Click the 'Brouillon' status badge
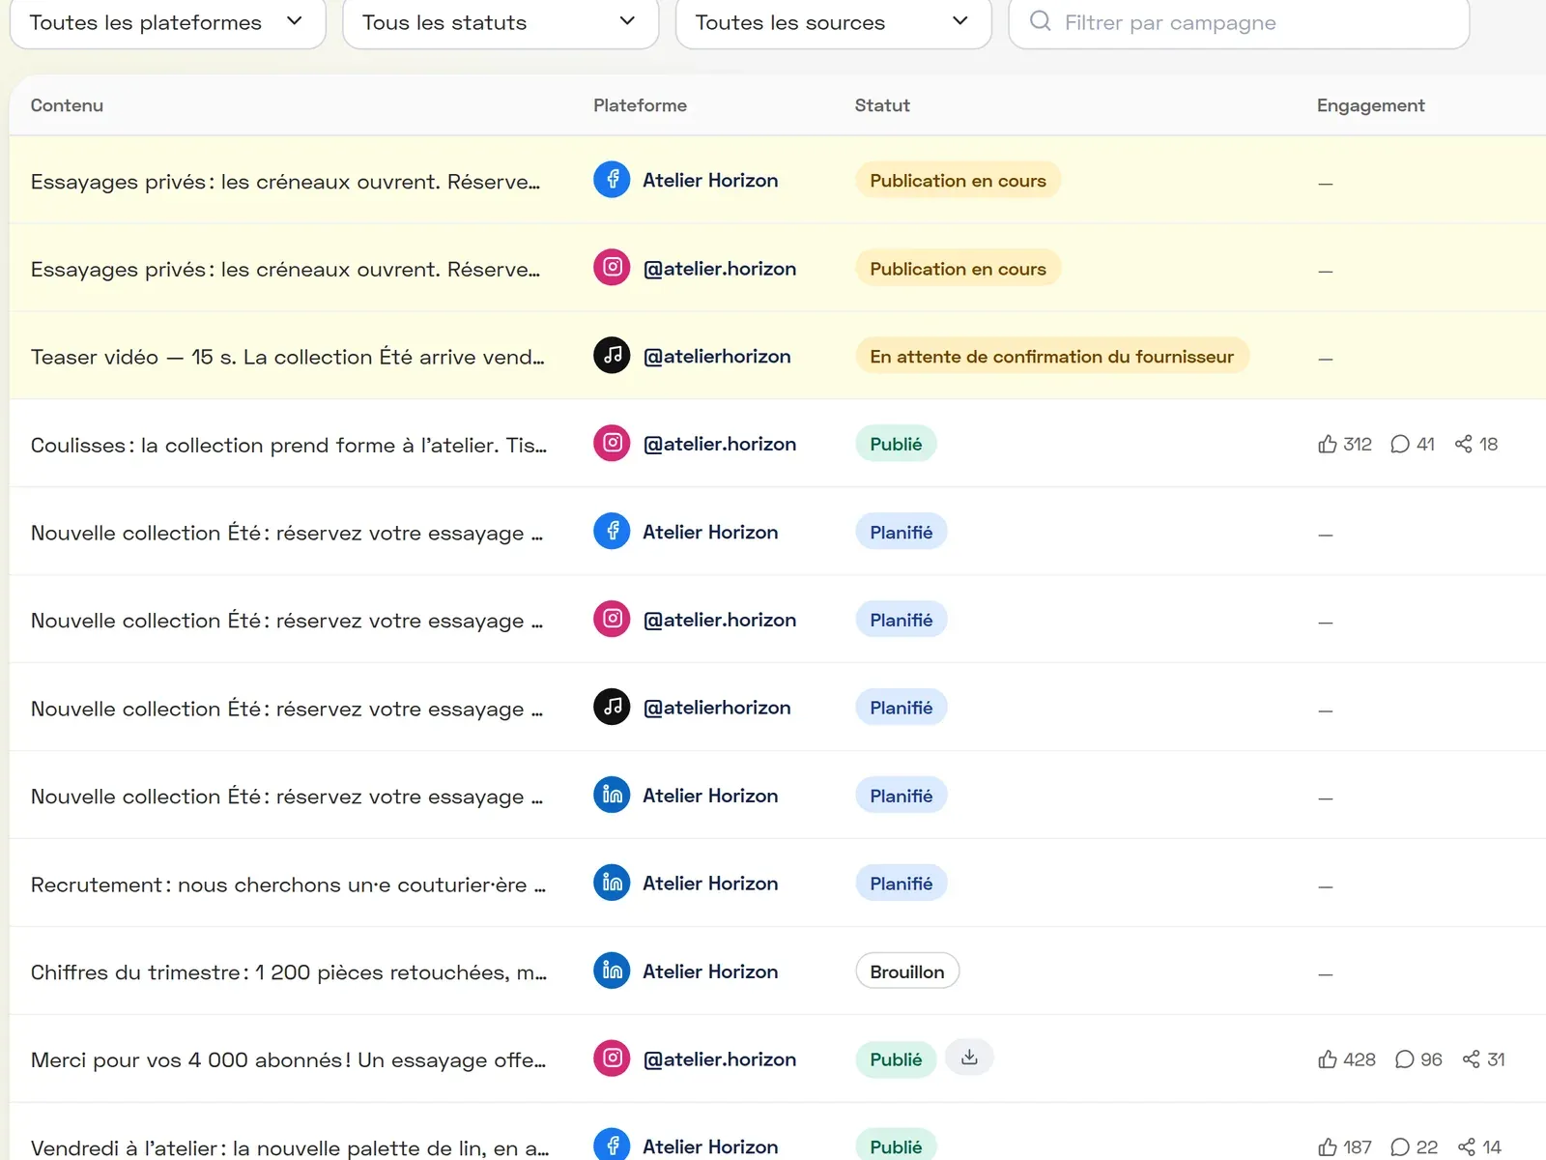 tap(907, 971)
